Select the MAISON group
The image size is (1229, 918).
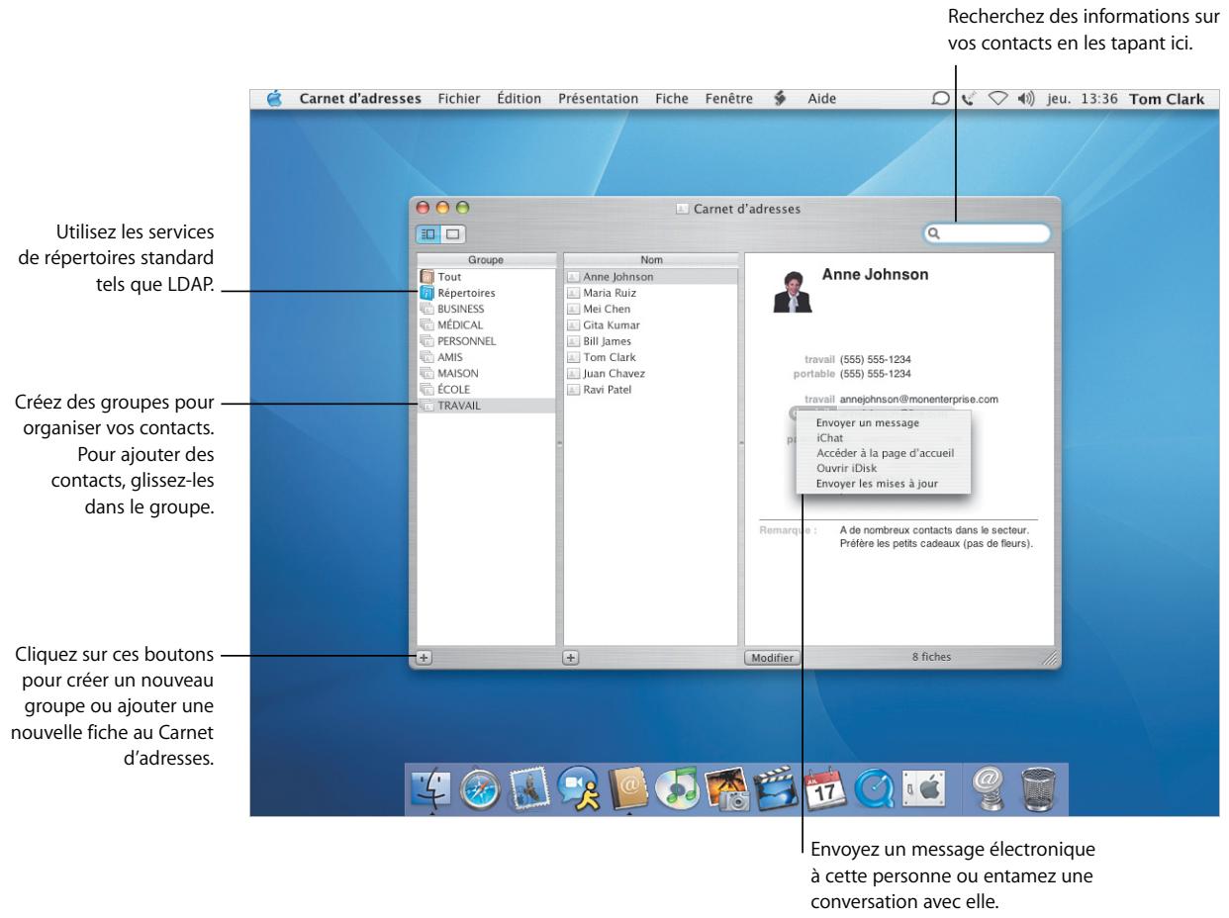[x=486, y=373]
